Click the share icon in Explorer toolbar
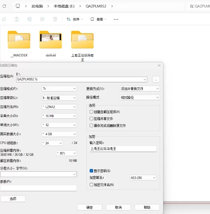Screen dimensions: 210x214 click(x=42, y=19)
